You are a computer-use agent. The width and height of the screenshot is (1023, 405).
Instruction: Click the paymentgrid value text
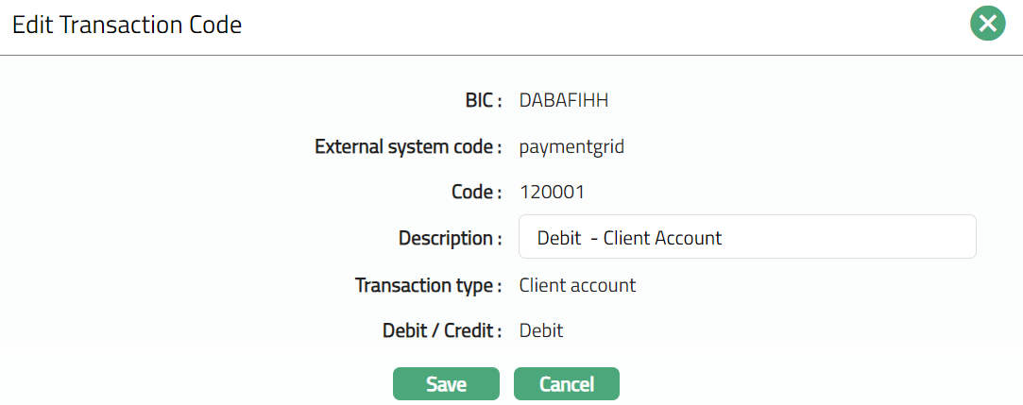[571, 147]
